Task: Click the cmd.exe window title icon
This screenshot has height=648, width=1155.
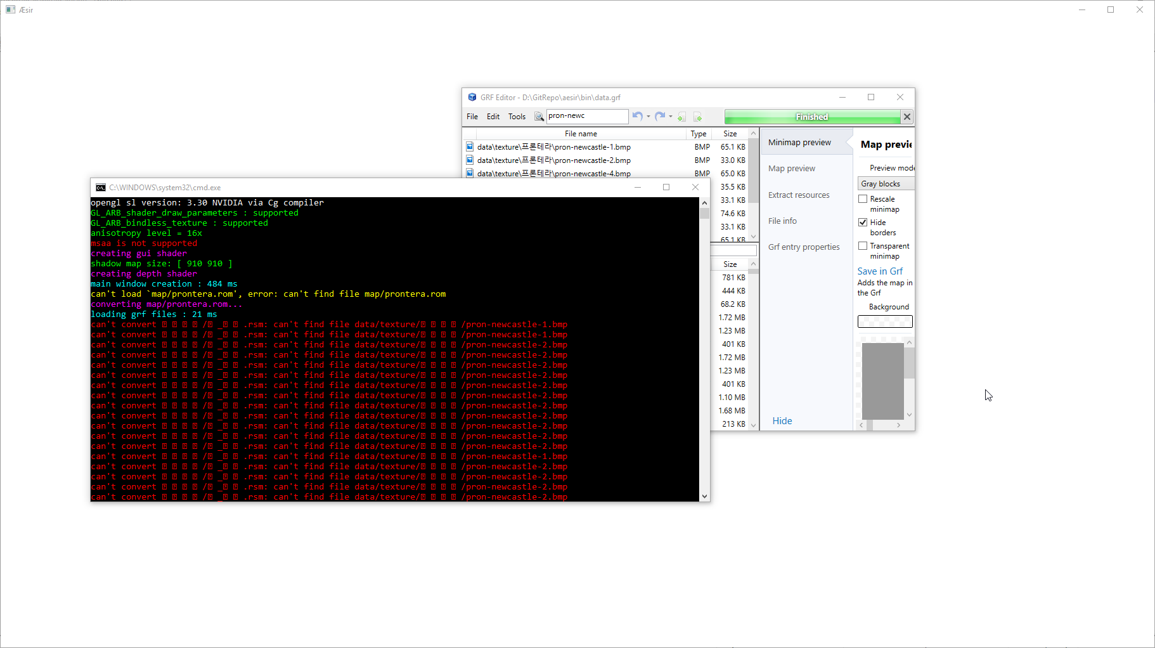Action: point(100,187)
